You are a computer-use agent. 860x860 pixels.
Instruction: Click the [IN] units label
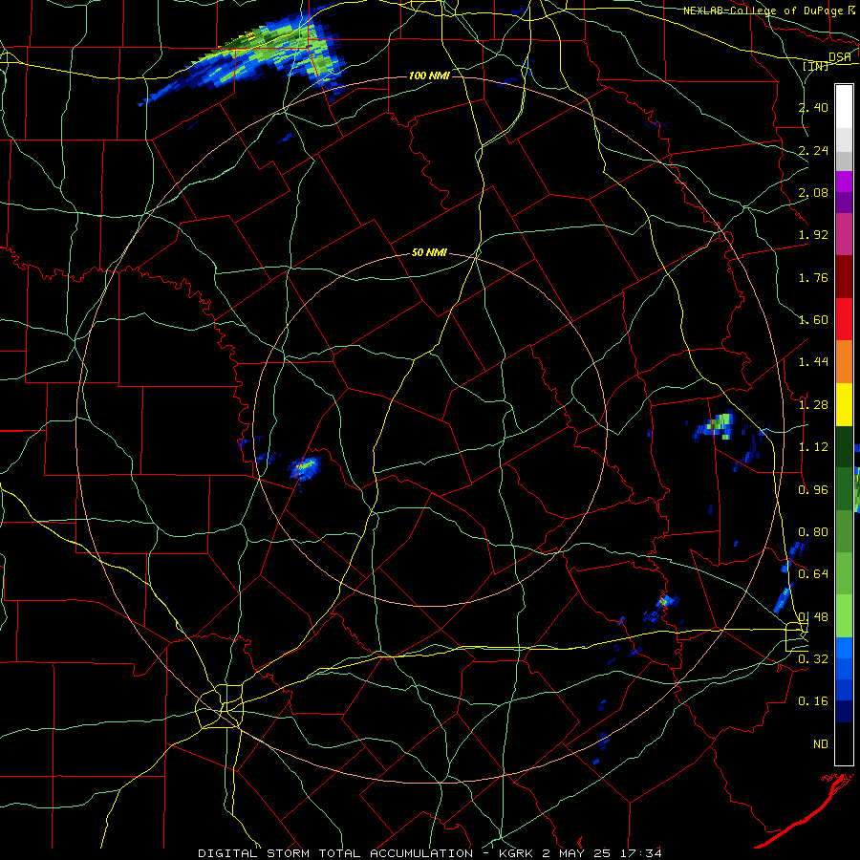point(816,66)
